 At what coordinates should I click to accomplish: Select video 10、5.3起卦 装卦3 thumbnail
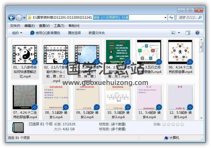click(x=118, y=97)
